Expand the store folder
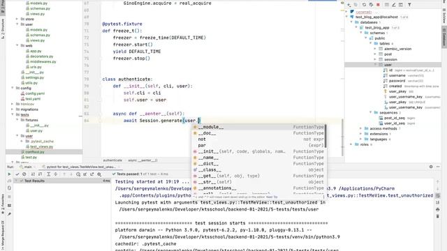 17,19
